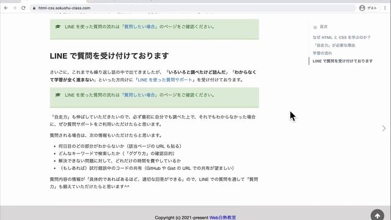
Task: Click the address bar URL html-css.sokushu-class.com
Action: click(64, 8)
